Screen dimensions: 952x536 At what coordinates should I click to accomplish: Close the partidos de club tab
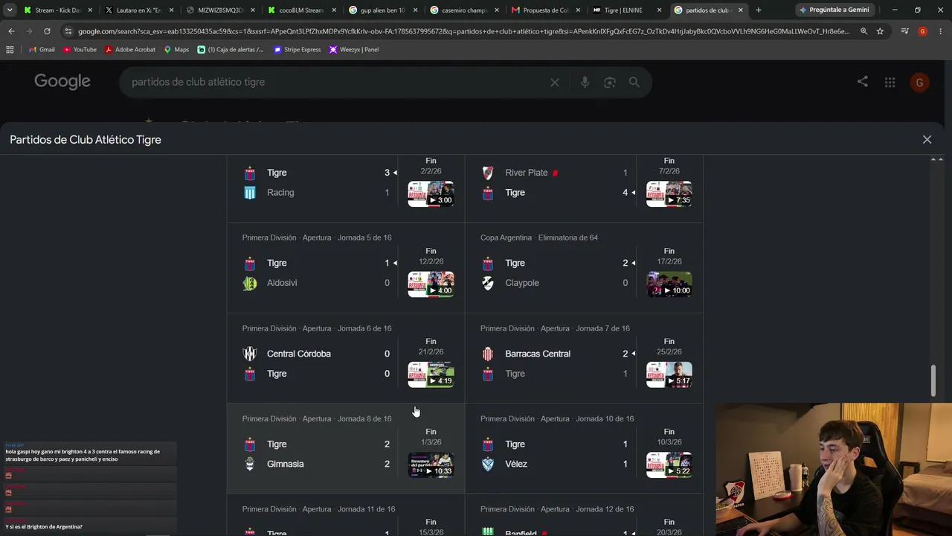(741, 10)
